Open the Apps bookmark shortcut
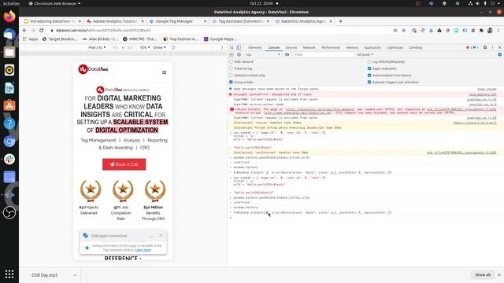This screenshot has height=283, width=504. (30, 39)
